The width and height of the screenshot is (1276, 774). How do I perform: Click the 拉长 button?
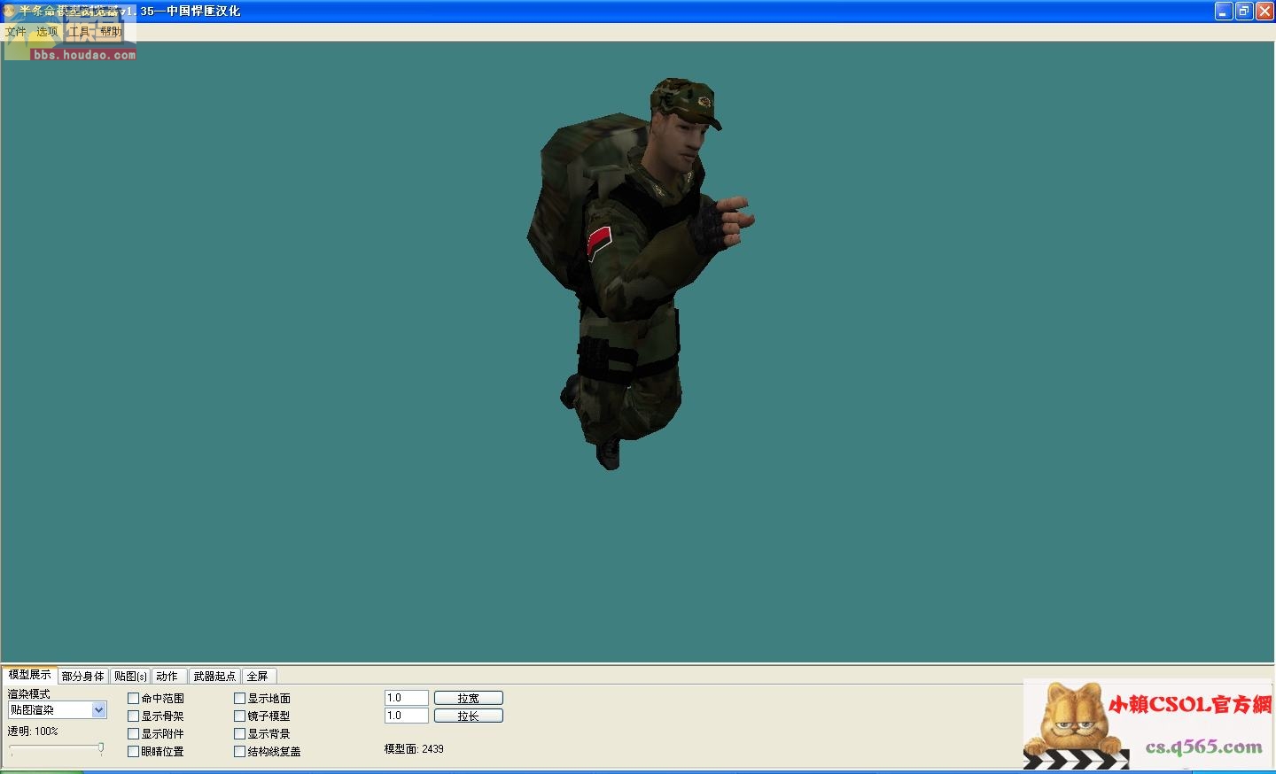[469, 716]
